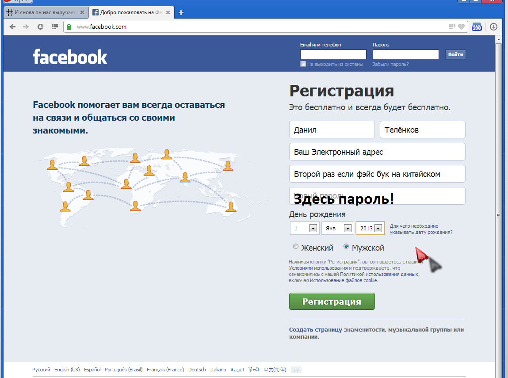Choose 'Français (France)' language link
This screenshot has height=378, width=508.
point(165,370)
